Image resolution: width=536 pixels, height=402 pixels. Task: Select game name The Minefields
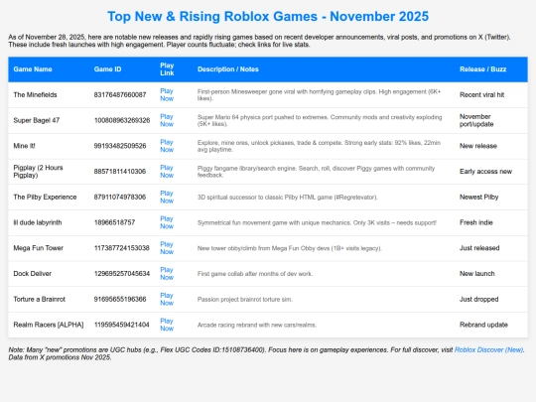point(35,94)
